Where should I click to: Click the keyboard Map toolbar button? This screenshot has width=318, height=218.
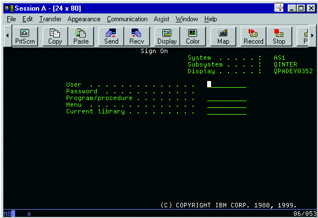point(223,37)
